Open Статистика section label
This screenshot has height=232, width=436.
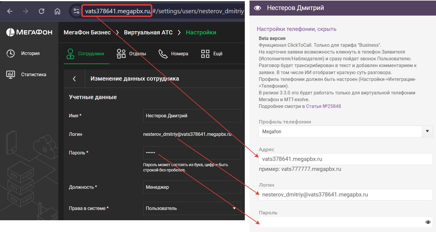[x=34, y=74]
